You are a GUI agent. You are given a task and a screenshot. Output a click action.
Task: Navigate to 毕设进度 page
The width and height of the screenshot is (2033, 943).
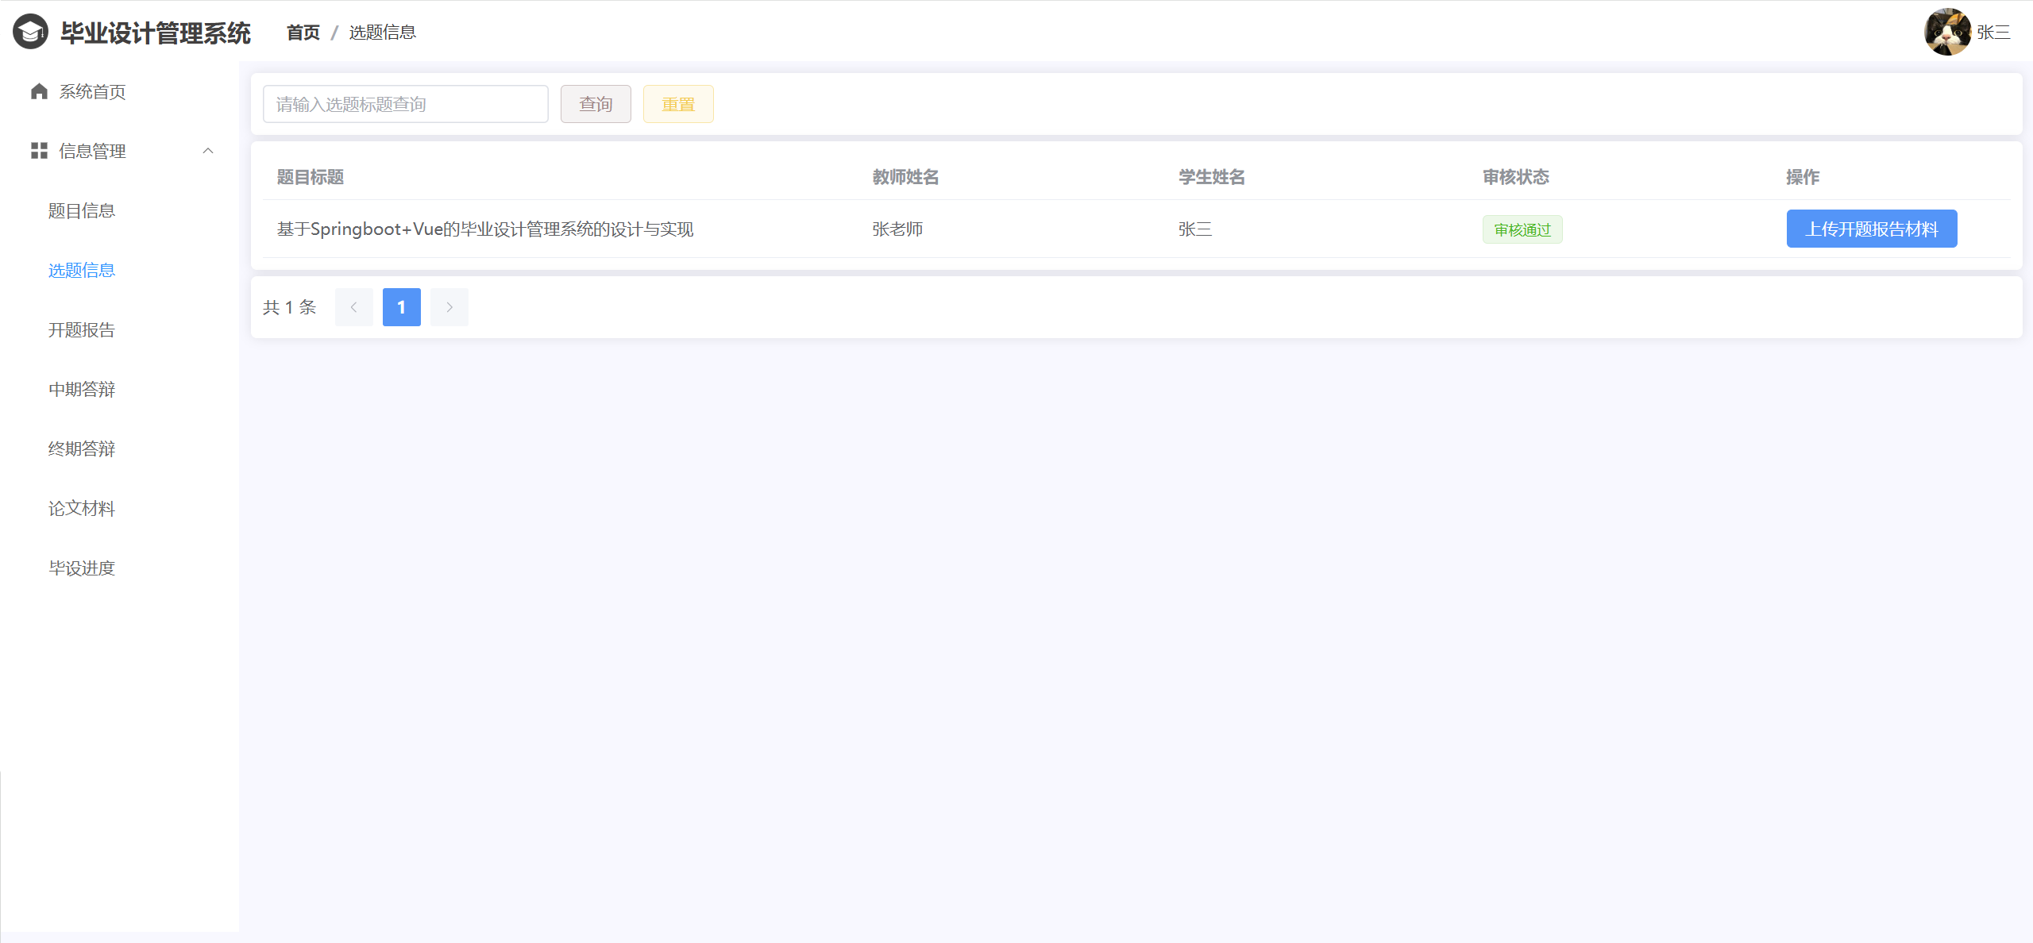82,568
